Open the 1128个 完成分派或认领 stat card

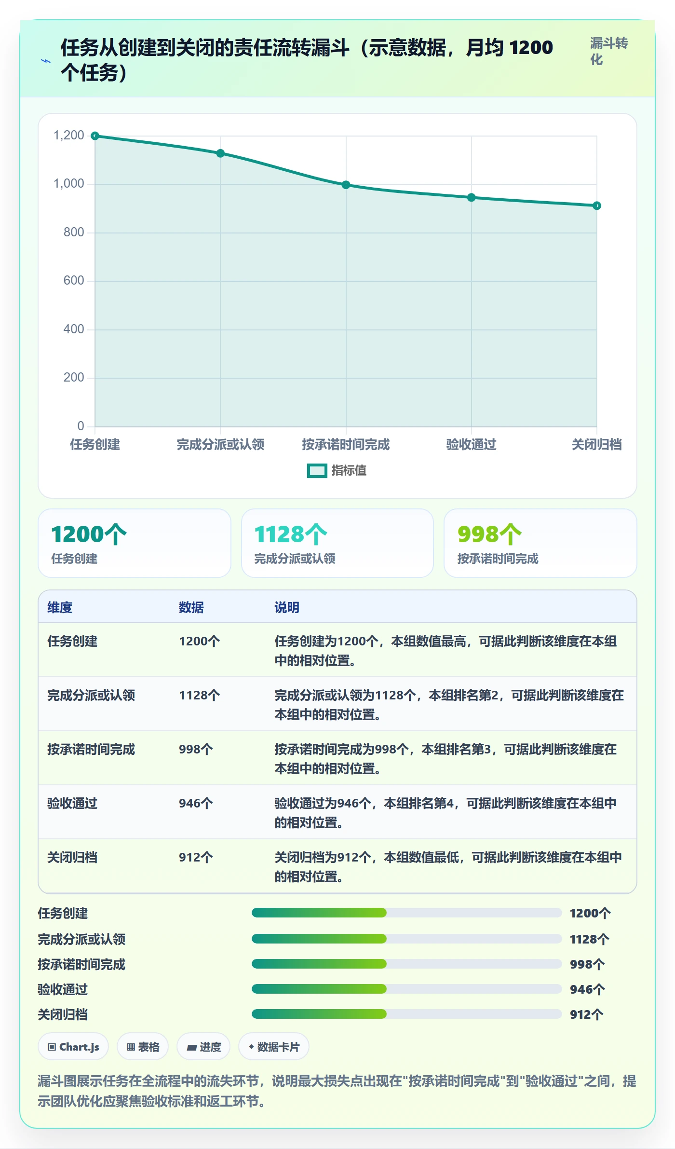[x=337, y=543]
